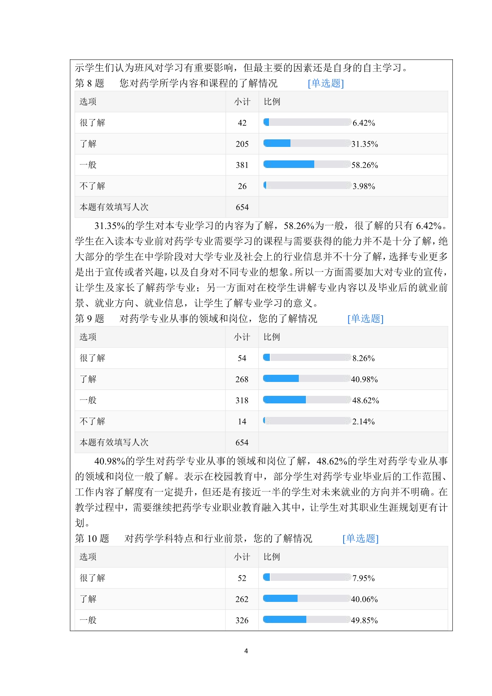Click the count 268 in question 9
The image size is (492, 696).
tap(242, 380)
